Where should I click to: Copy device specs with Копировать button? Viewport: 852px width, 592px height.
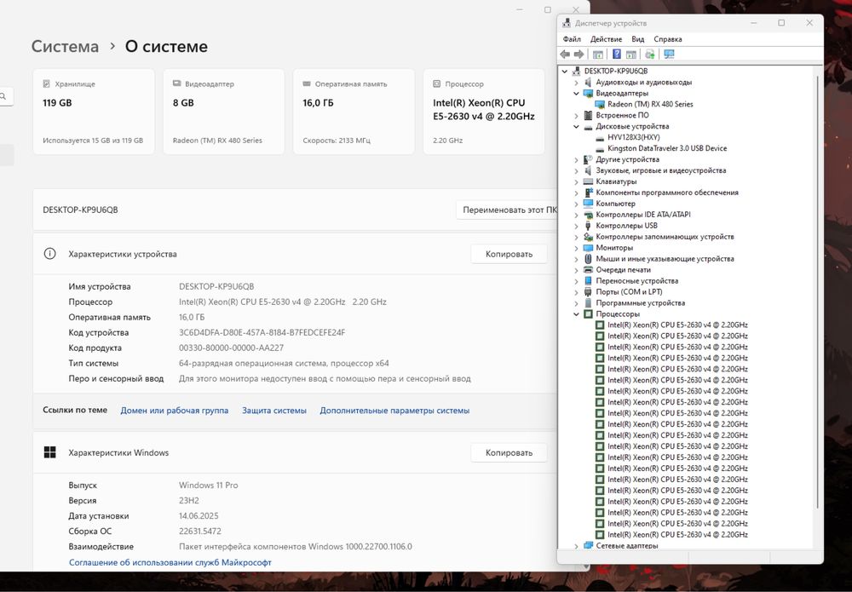(509, 254)
